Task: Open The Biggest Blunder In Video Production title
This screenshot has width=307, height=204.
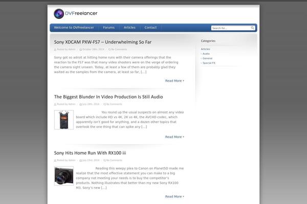Action: pos(108,97)
